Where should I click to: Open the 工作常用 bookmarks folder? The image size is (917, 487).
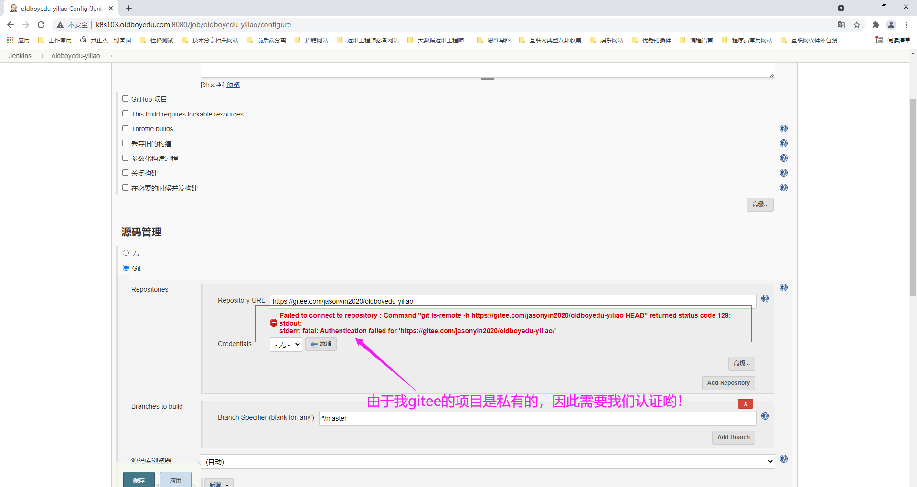click(x=55, y=40)
